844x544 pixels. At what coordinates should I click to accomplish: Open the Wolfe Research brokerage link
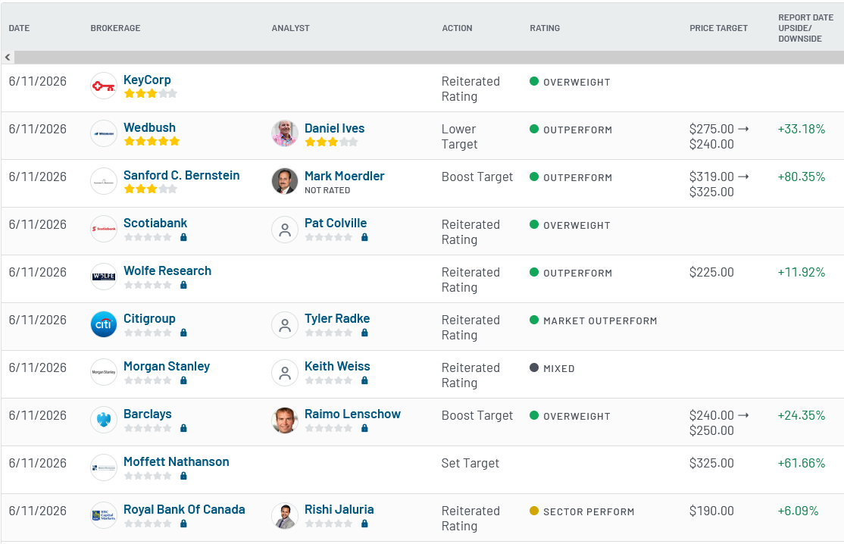[x=167, y=270]
